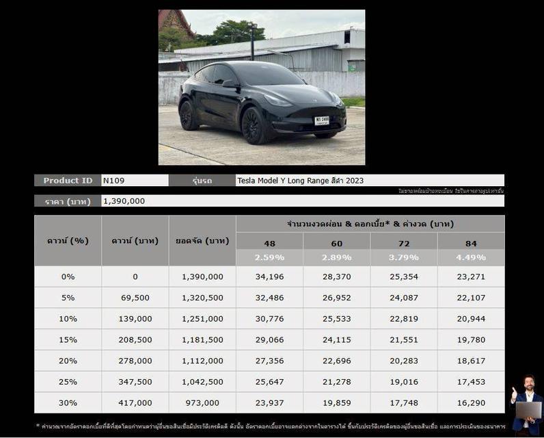Click the monthly payment 23,937
This screenshot has height=438, width=544.
click(x=269, y=403)
